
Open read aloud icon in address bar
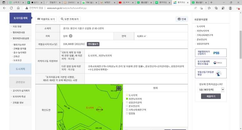(196, 8)
